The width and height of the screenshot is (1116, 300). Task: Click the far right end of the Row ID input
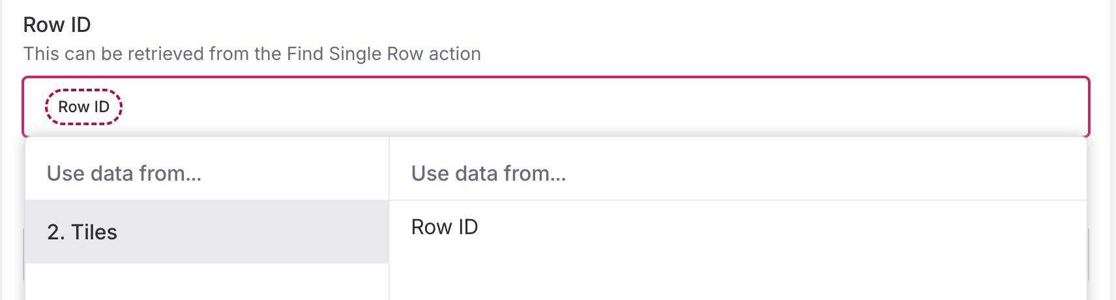(1069, 107)
